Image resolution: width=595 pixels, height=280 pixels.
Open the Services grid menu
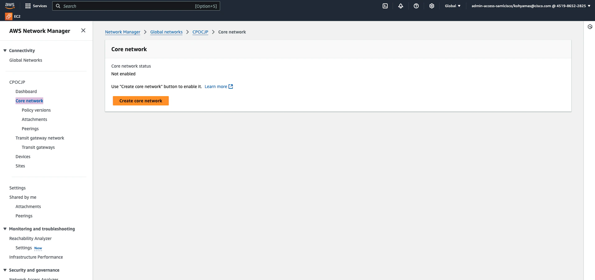click(36, 6)
